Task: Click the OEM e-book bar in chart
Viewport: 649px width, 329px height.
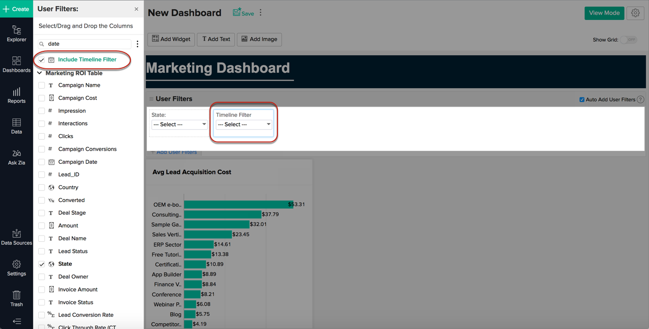Action: [238, 204]
